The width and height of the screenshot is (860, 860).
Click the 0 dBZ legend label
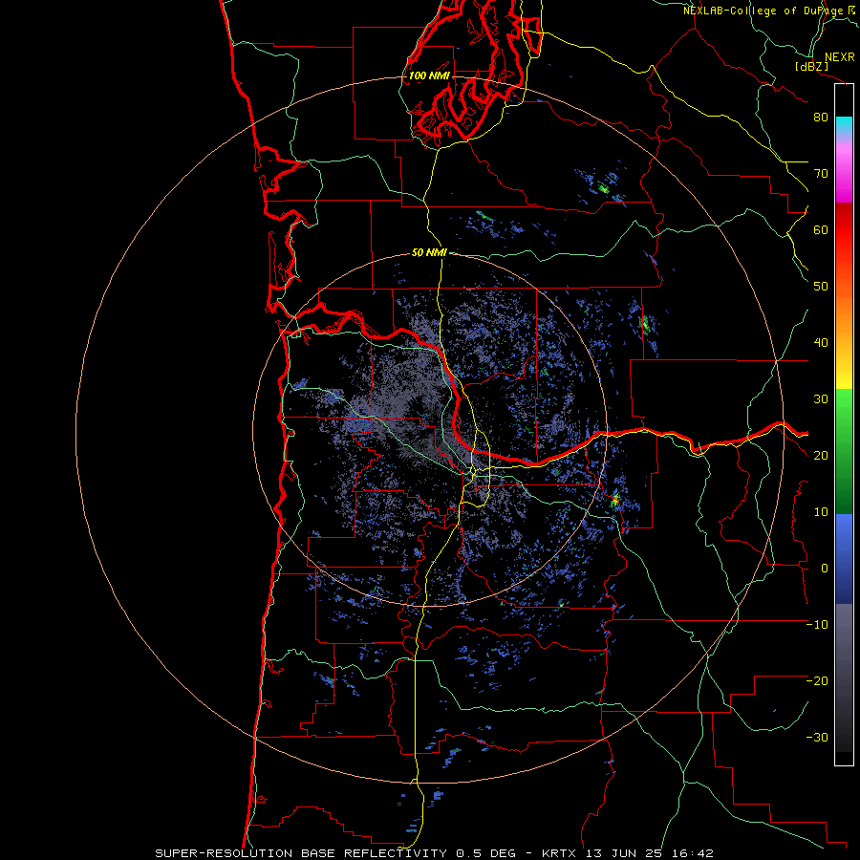pos(825,569)
